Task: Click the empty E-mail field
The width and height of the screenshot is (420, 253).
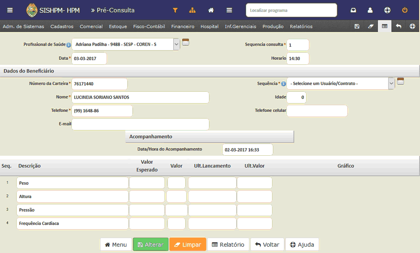Action: (140, 124)
